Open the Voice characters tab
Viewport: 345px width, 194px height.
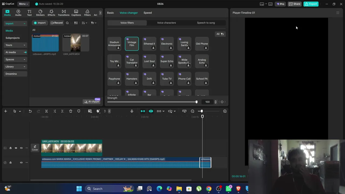(167, 23)
